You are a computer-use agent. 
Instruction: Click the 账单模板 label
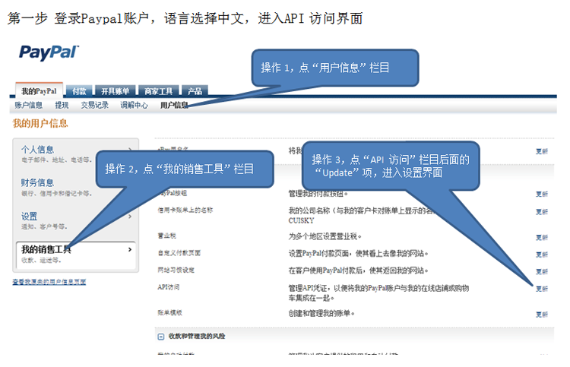tap(169, 312)
